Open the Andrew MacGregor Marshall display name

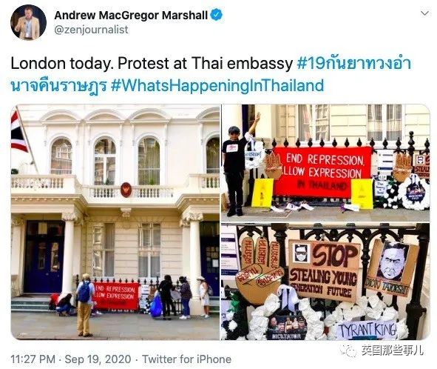pos(131,15)
